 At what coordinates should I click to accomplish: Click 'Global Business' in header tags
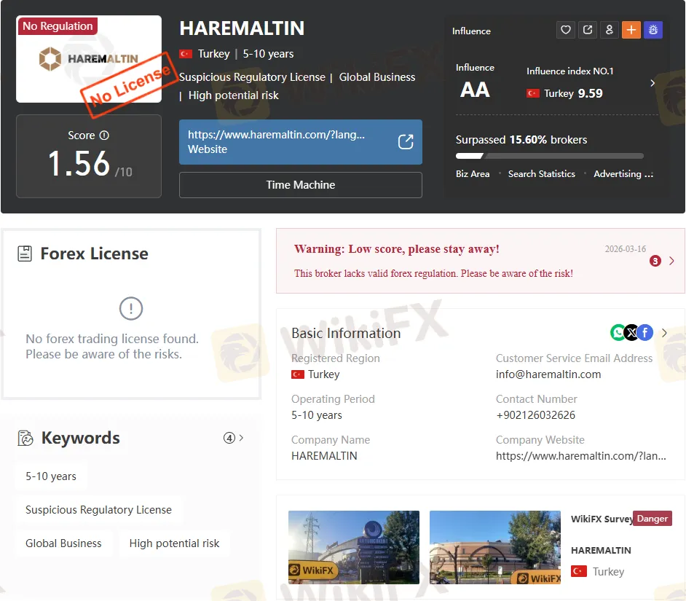[x=376, y=77]
